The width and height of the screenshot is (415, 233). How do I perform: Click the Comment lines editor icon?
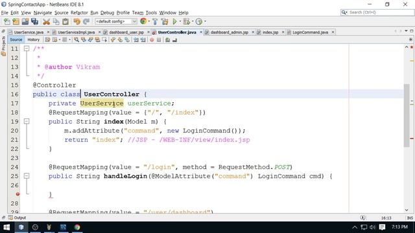coord(167,40)
